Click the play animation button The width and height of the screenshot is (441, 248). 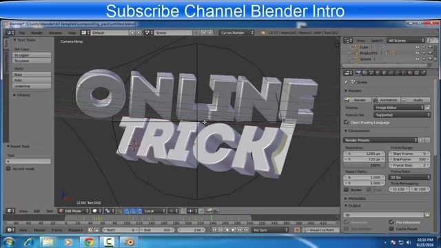tap(233, 229)
